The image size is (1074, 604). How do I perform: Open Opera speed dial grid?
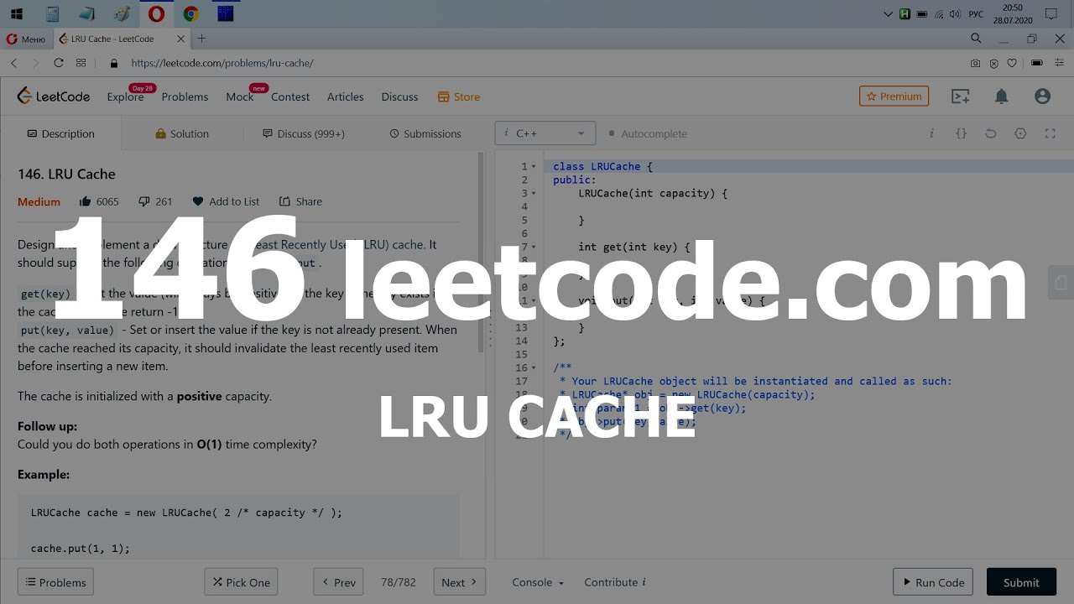(81, 63)
